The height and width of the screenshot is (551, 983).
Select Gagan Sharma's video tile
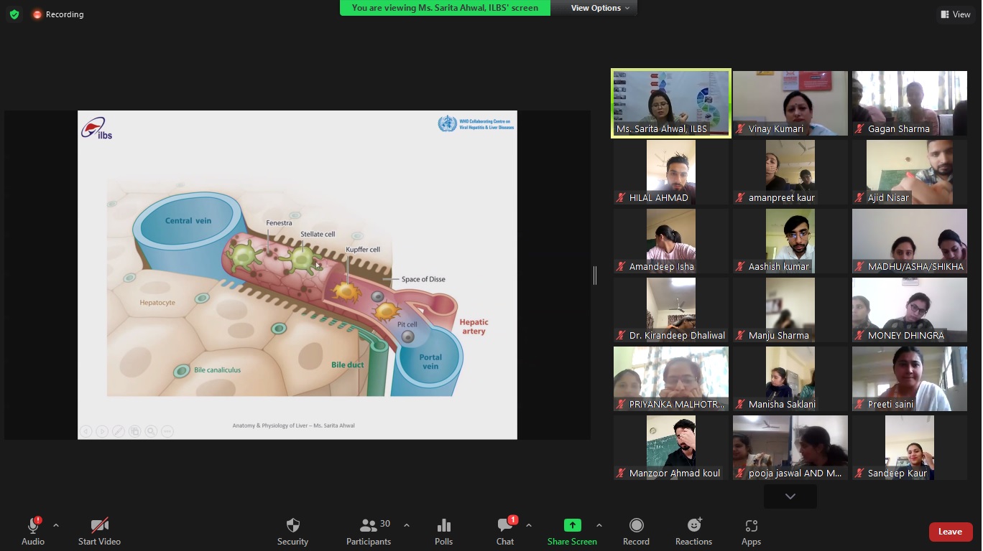[910, 103]
